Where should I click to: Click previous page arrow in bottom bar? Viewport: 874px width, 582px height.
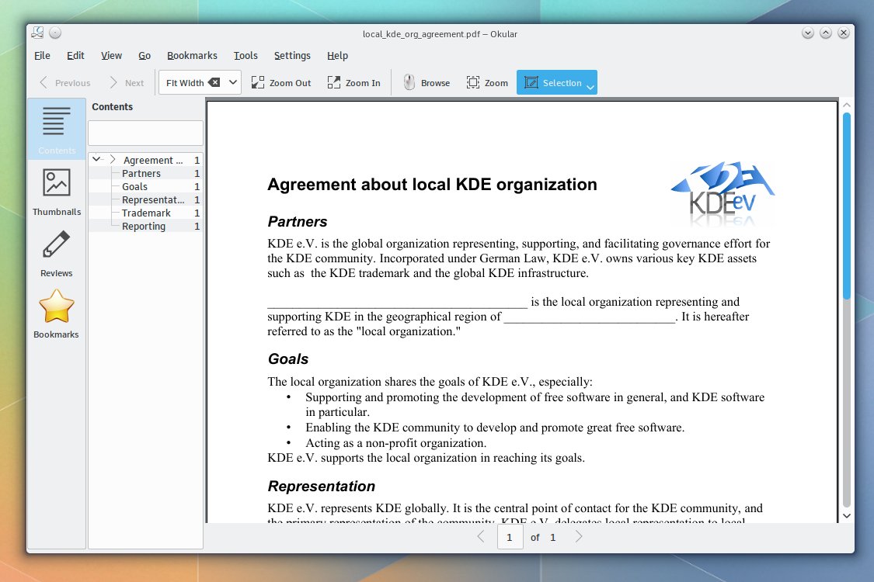pyautogui.click(x=481, y=537)
